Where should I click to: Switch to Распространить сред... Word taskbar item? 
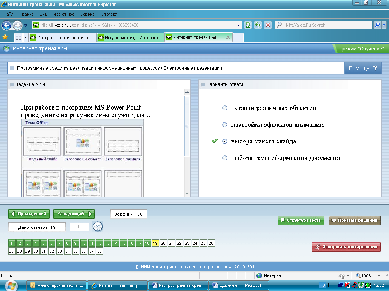(x=178, y=286)
